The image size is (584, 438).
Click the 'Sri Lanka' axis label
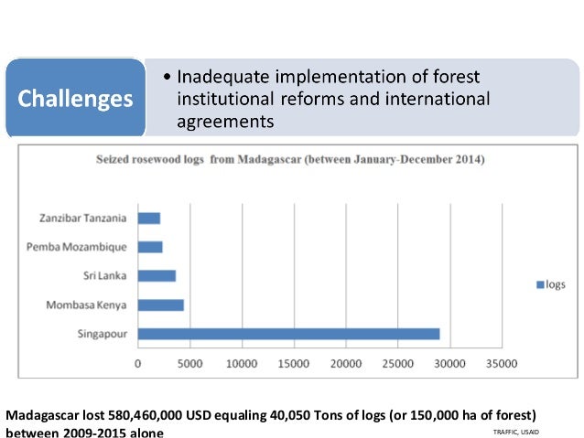coord(105,276)
